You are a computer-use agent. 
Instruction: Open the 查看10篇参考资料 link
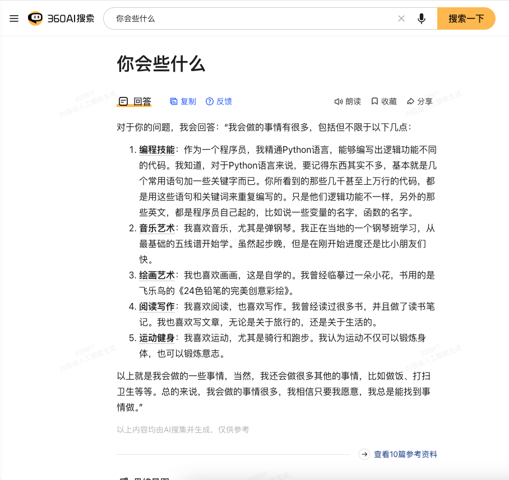[x=405, y=454]
